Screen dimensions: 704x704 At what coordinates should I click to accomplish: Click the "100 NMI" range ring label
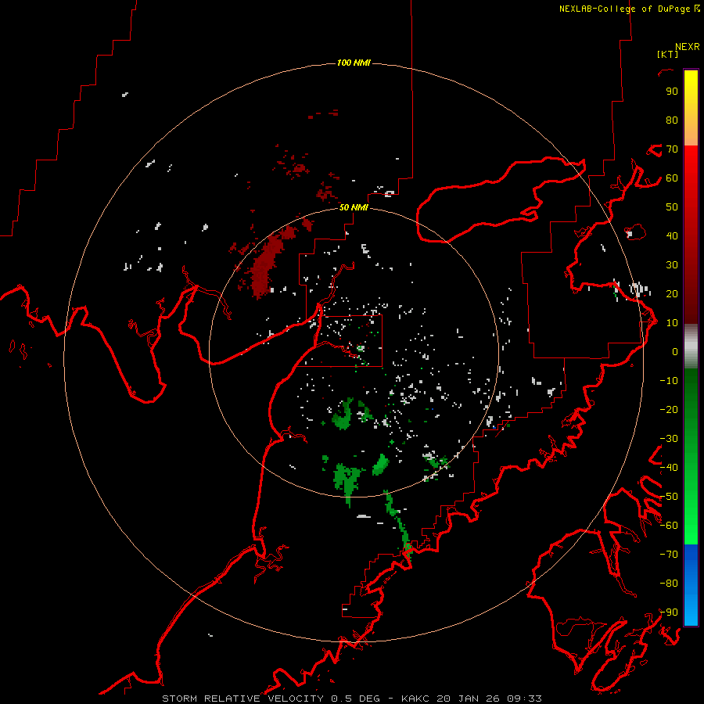[x=354, y=63]
